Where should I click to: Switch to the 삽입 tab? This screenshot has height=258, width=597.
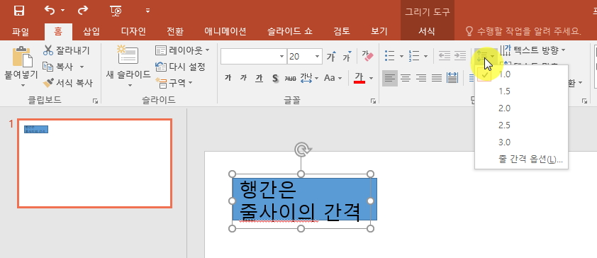(x=91, y=32)
